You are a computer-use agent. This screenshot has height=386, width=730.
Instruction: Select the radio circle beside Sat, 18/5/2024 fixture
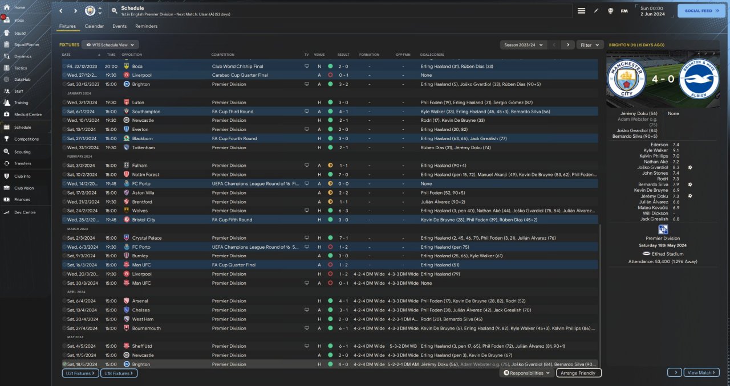(64, 364)
